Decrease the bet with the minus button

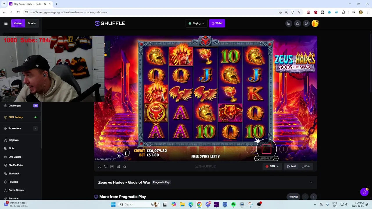pyautogui.click(x=249, y=149)
